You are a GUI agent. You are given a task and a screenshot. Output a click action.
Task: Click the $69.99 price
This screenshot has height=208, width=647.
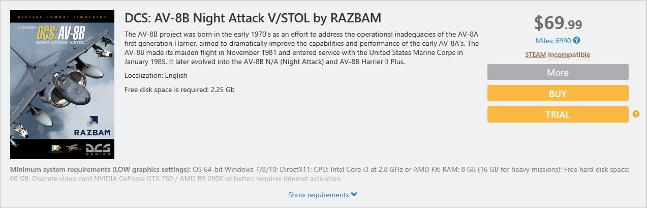(558, 23)
